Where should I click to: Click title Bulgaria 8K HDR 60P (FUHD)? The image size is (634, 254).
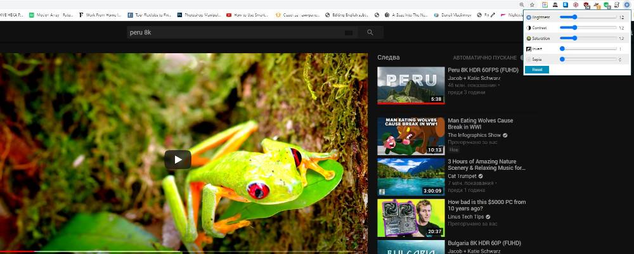484,243
